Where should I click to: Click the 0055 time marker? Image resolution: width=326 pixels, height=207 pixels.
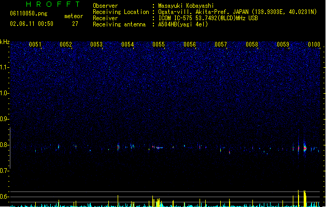pos(159,45)
